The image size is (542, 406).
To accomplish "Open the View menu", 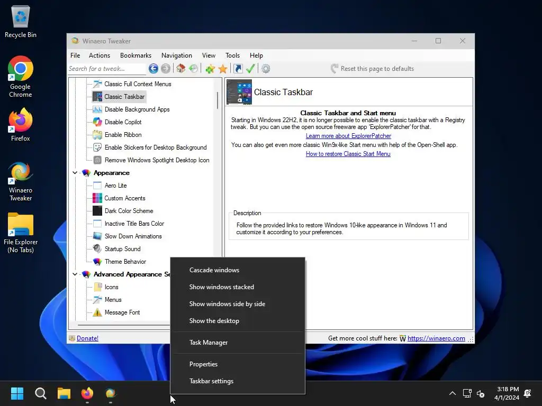I will pos(209,55).
